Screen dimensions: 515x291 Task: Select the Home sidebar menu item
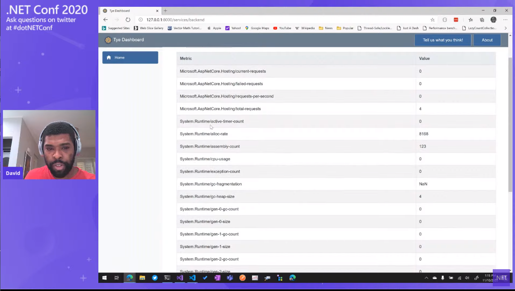pos(130,58)
